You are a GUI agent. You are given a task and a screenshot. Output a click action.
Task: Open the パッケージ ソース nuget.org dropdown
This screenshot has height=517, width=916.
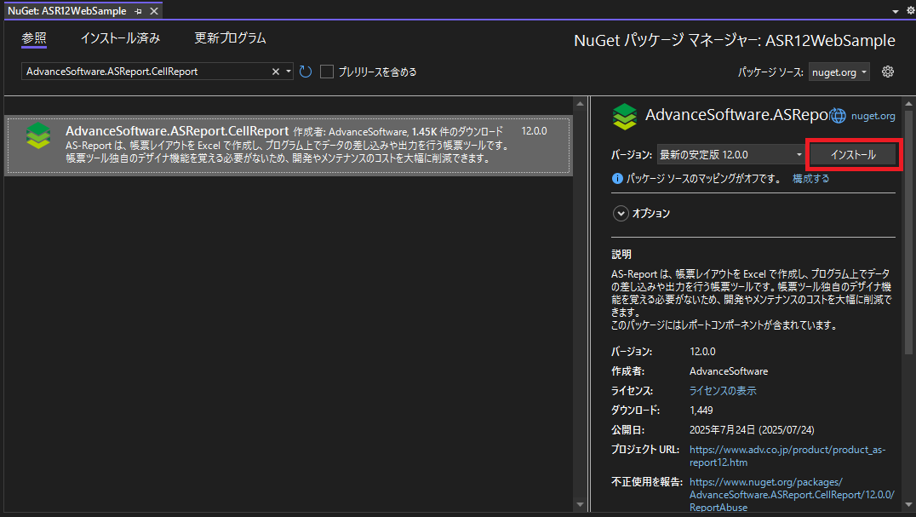coord(839,72)
